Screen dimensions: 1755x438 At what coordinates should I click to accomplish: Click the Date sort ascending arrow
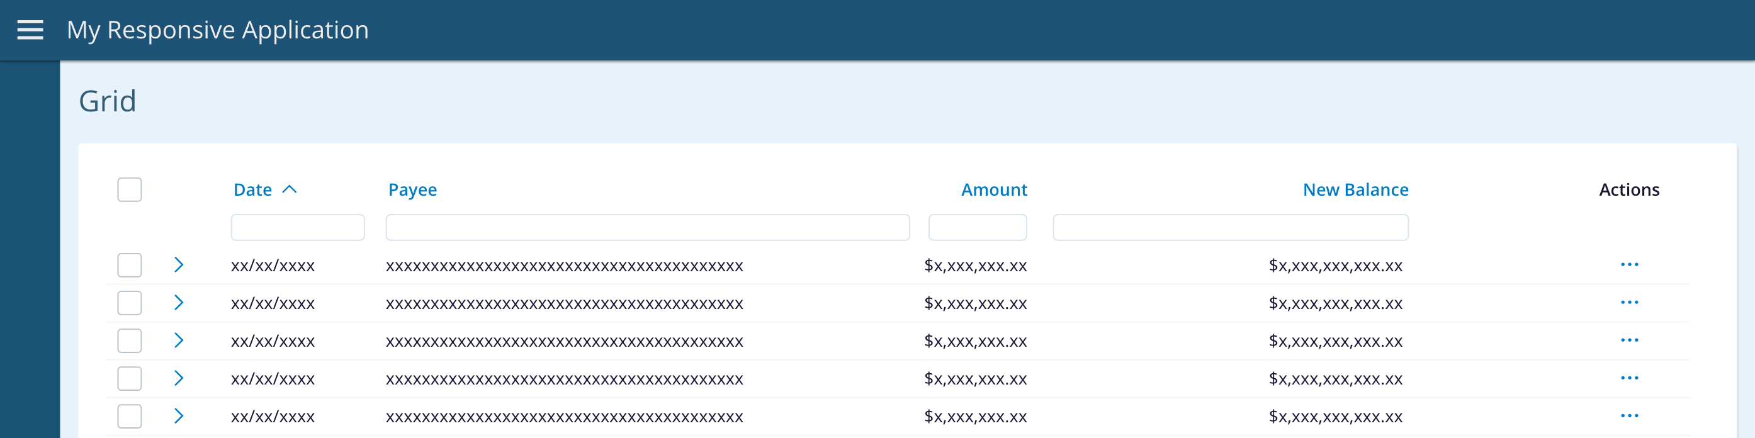pyautogui.click(x=290, y=189)
